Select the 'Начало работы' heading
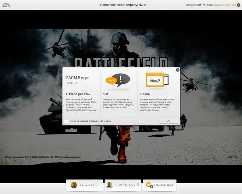Screen dimensions: 242x194 click(77, 94)
